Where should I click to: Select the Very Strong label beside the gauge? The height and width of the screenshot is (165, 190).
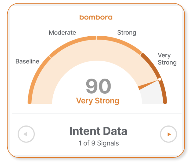coord(167,59)
